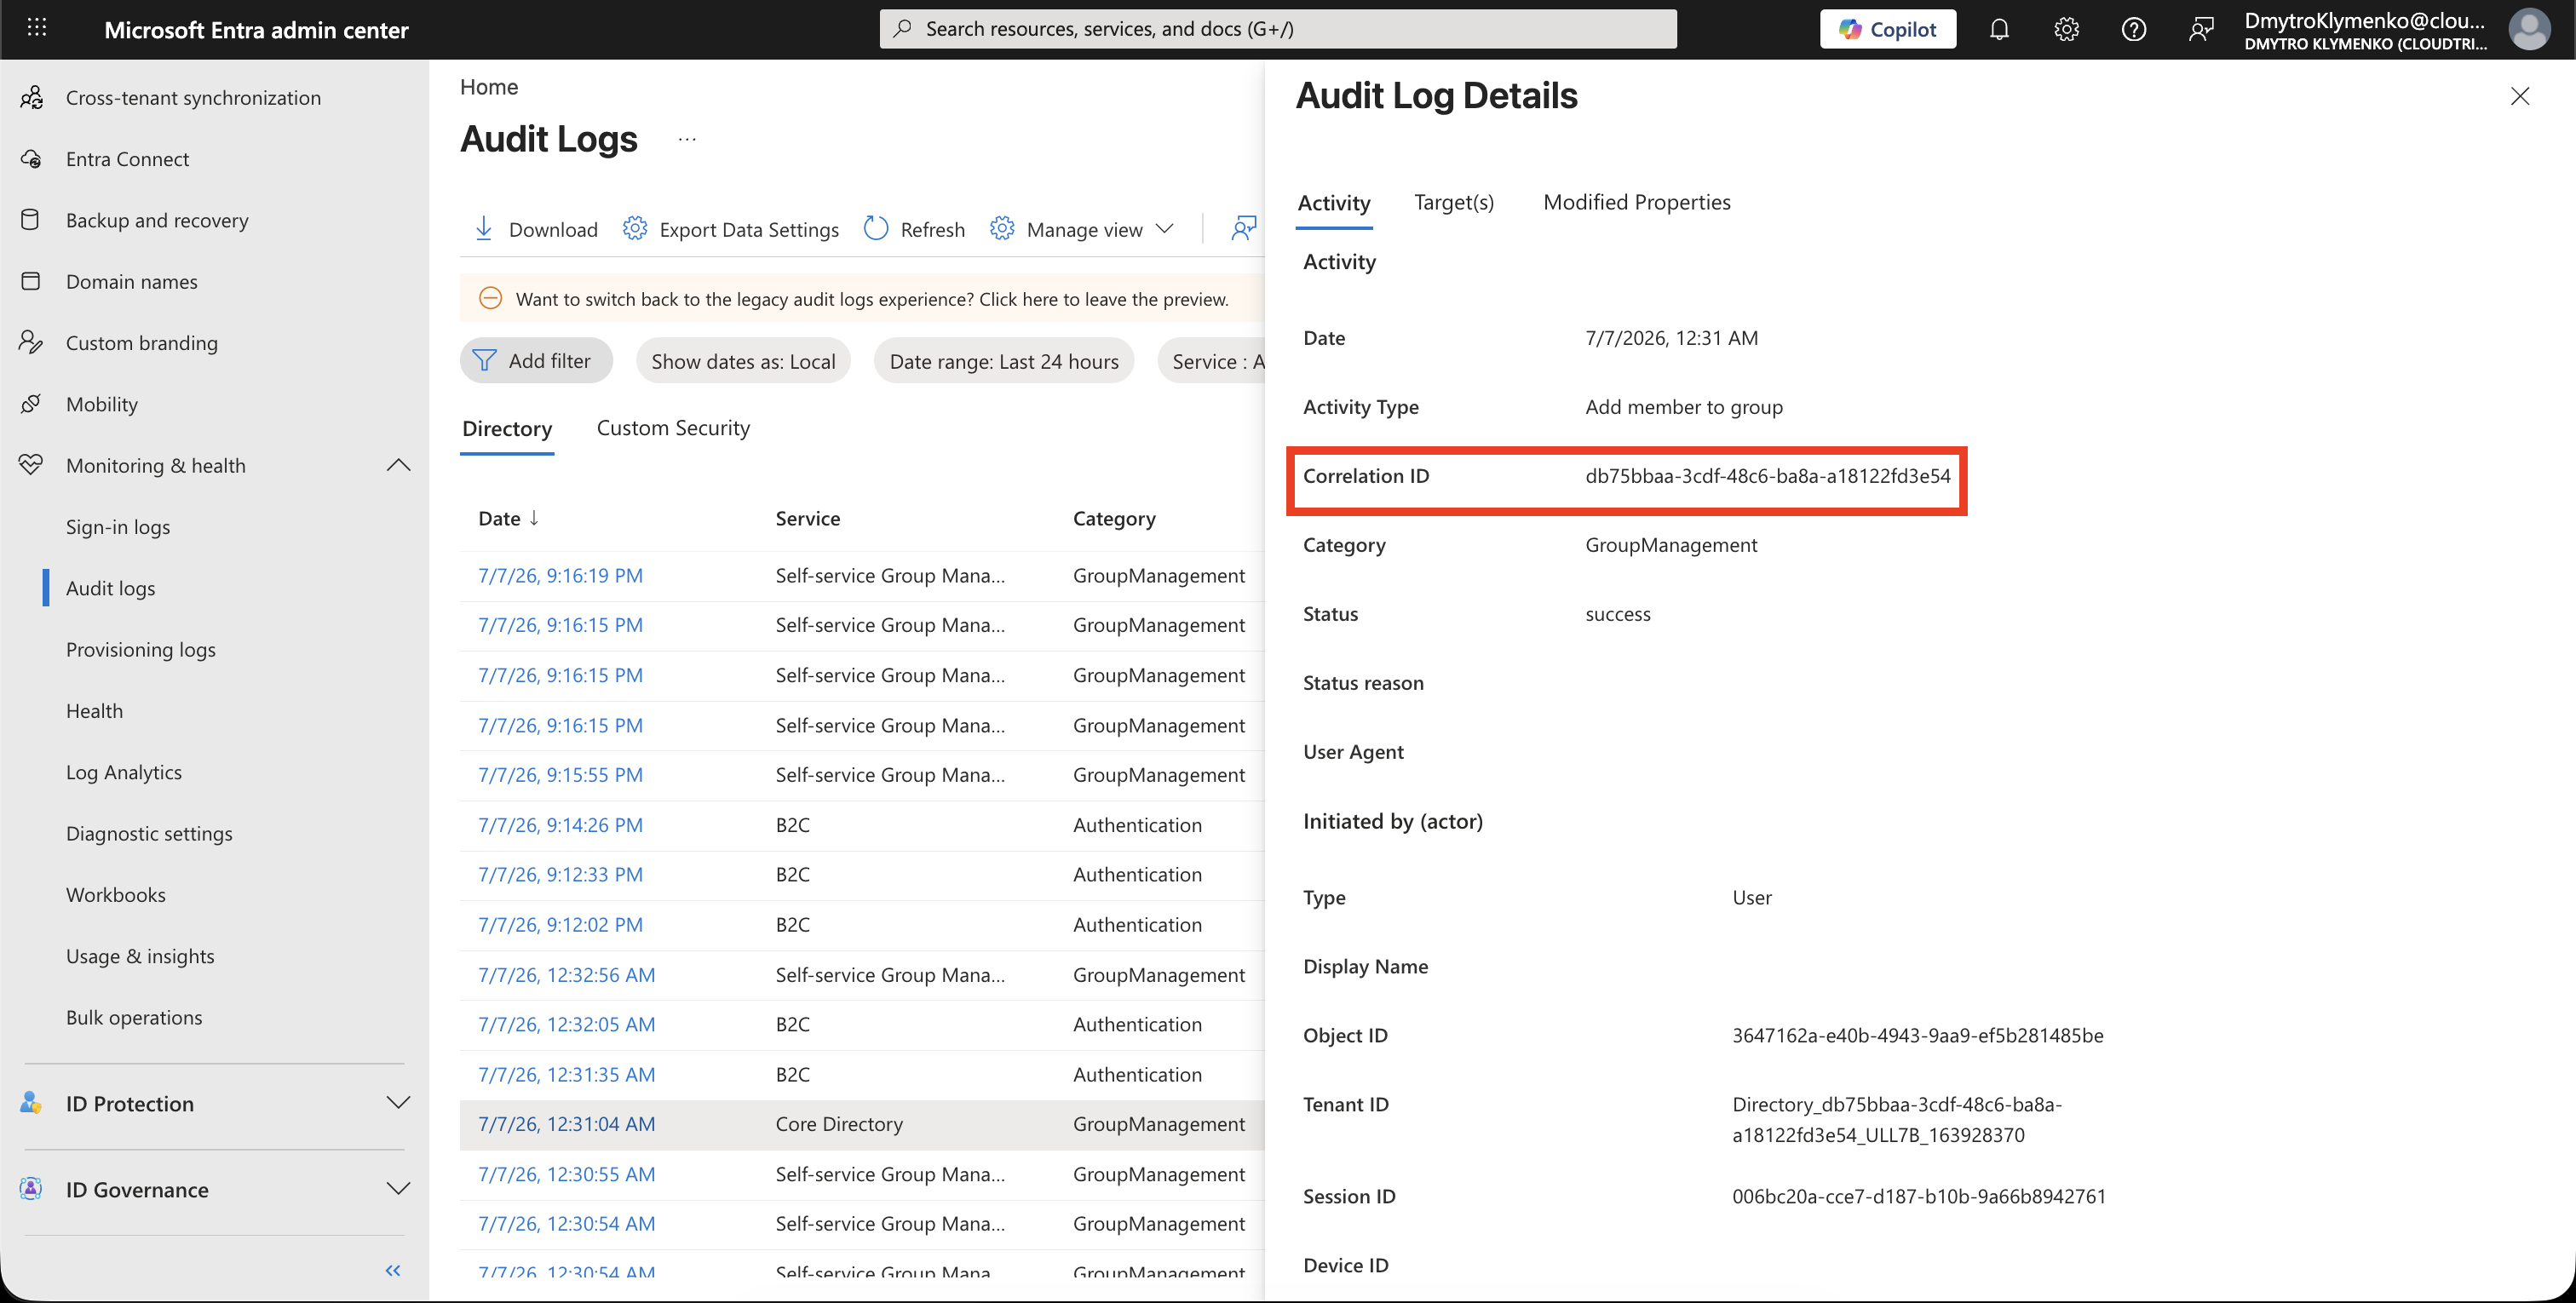
Task: Click the Mobility icon
Action: point(31,403)
